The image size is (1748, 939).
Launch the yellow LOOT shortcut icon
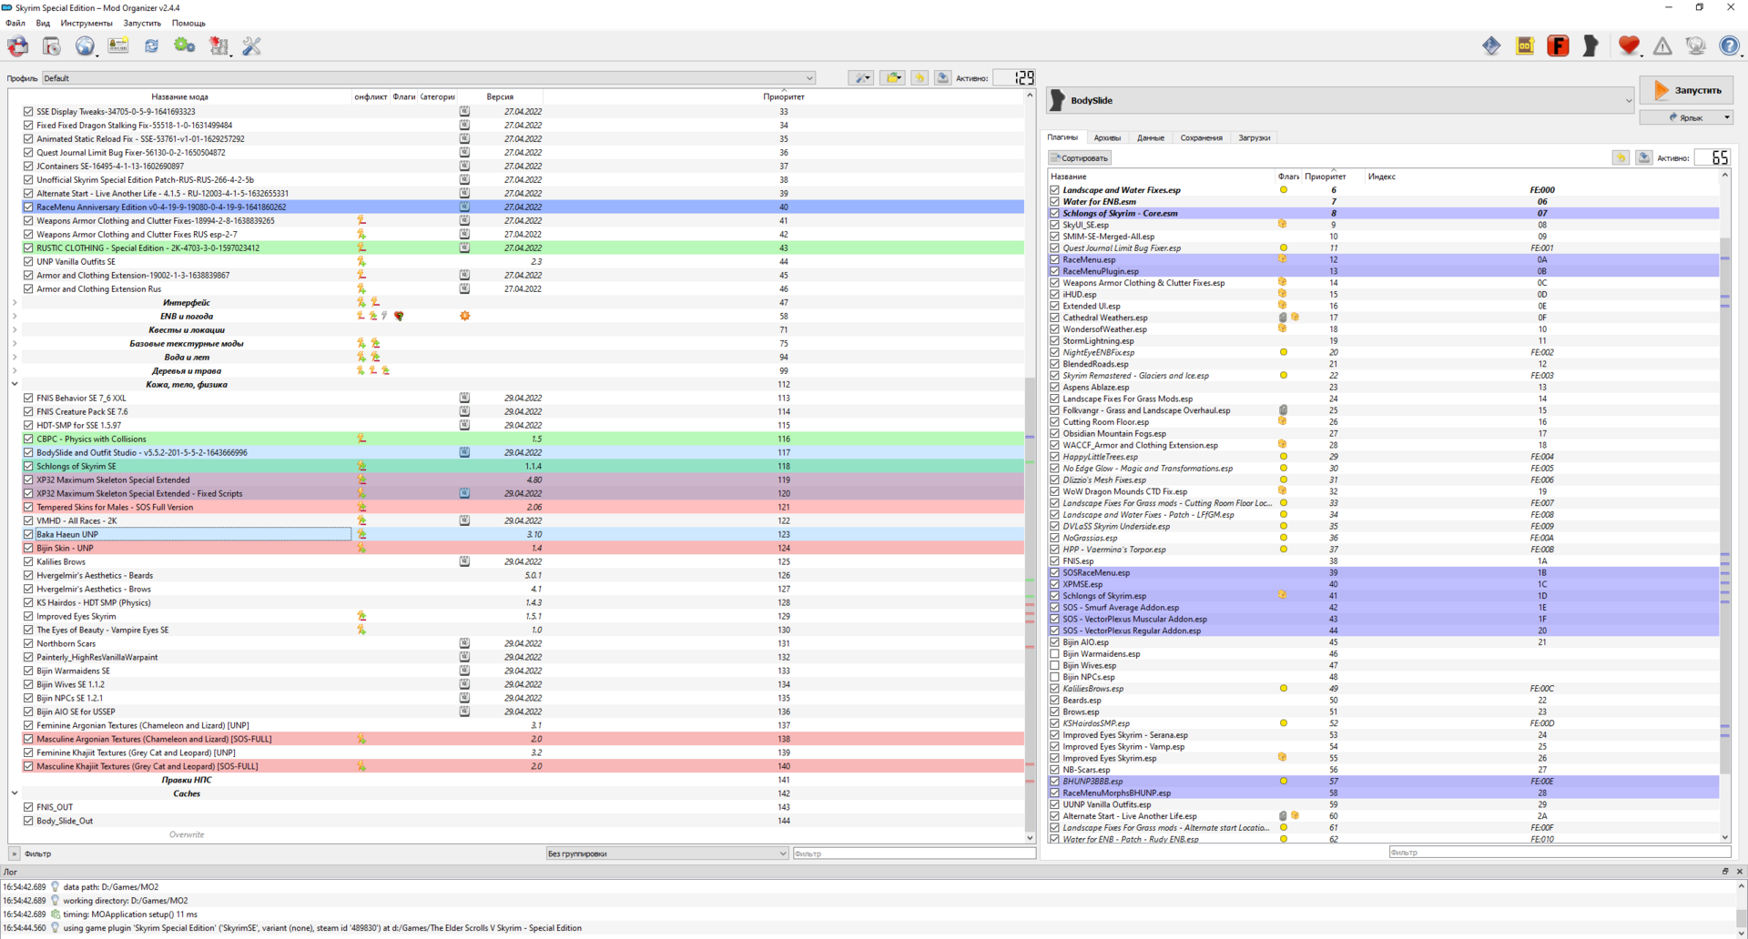(1525, 45)
